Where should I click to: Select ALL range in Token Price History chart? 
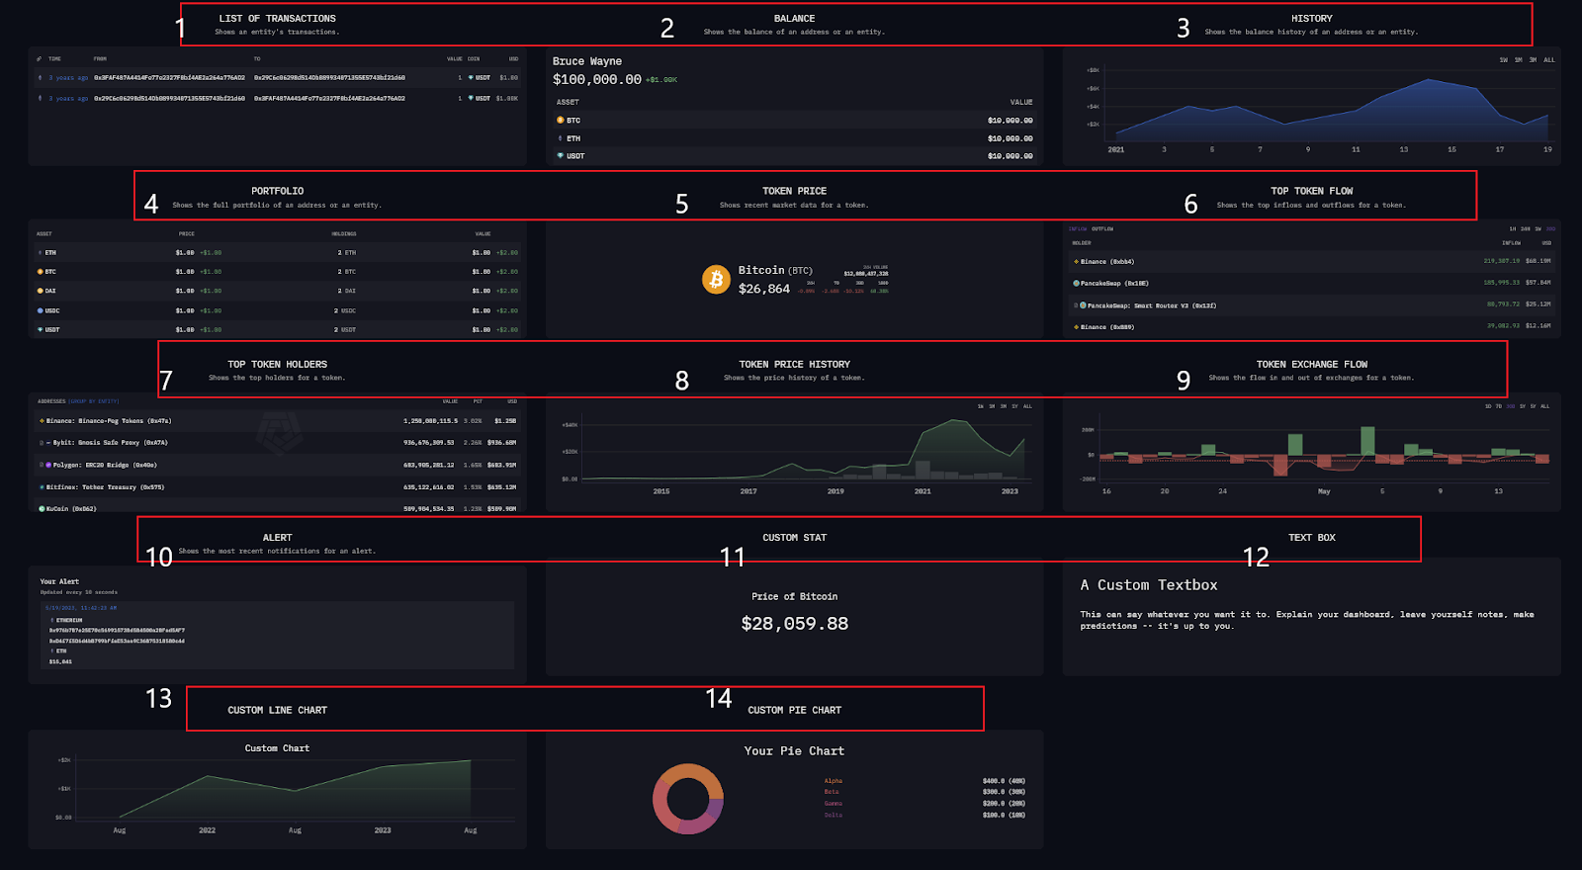click(1027, 406)
